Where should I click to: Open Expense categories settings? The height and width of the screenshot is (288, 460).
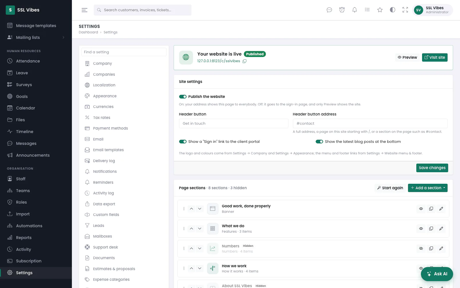click(124, 280)
